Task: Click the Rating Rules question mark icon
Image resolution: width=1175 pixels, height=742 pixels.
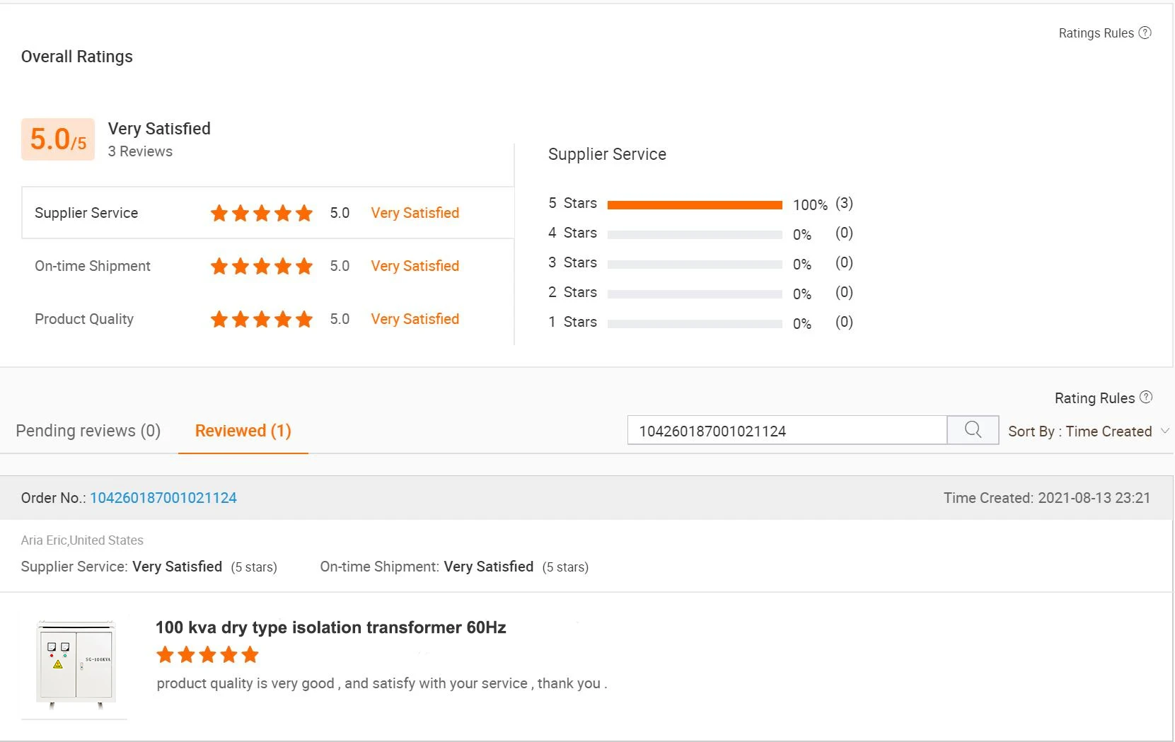Action: [x=1146, y=398]
